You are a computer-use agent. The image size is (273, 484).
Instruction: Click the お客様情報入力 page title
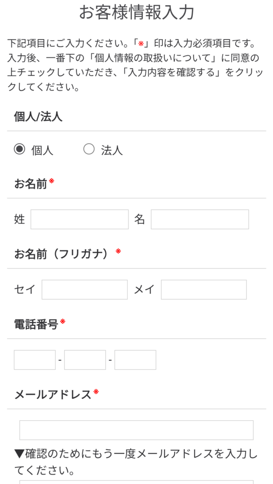click(136, 12)
